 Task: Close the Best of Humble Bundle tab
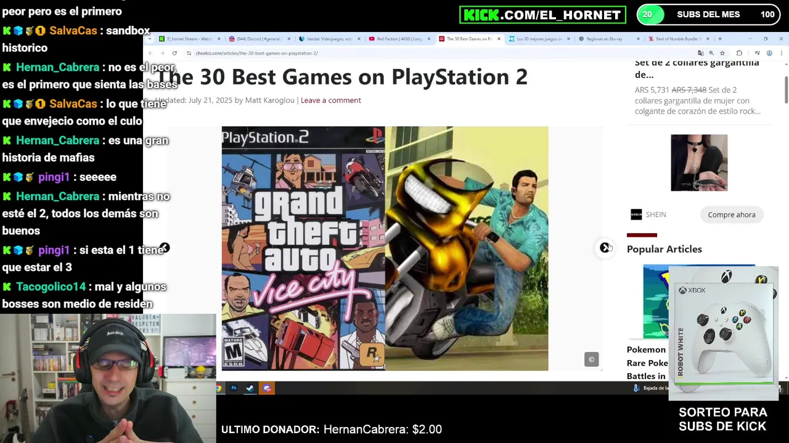(x=708, y=39)
